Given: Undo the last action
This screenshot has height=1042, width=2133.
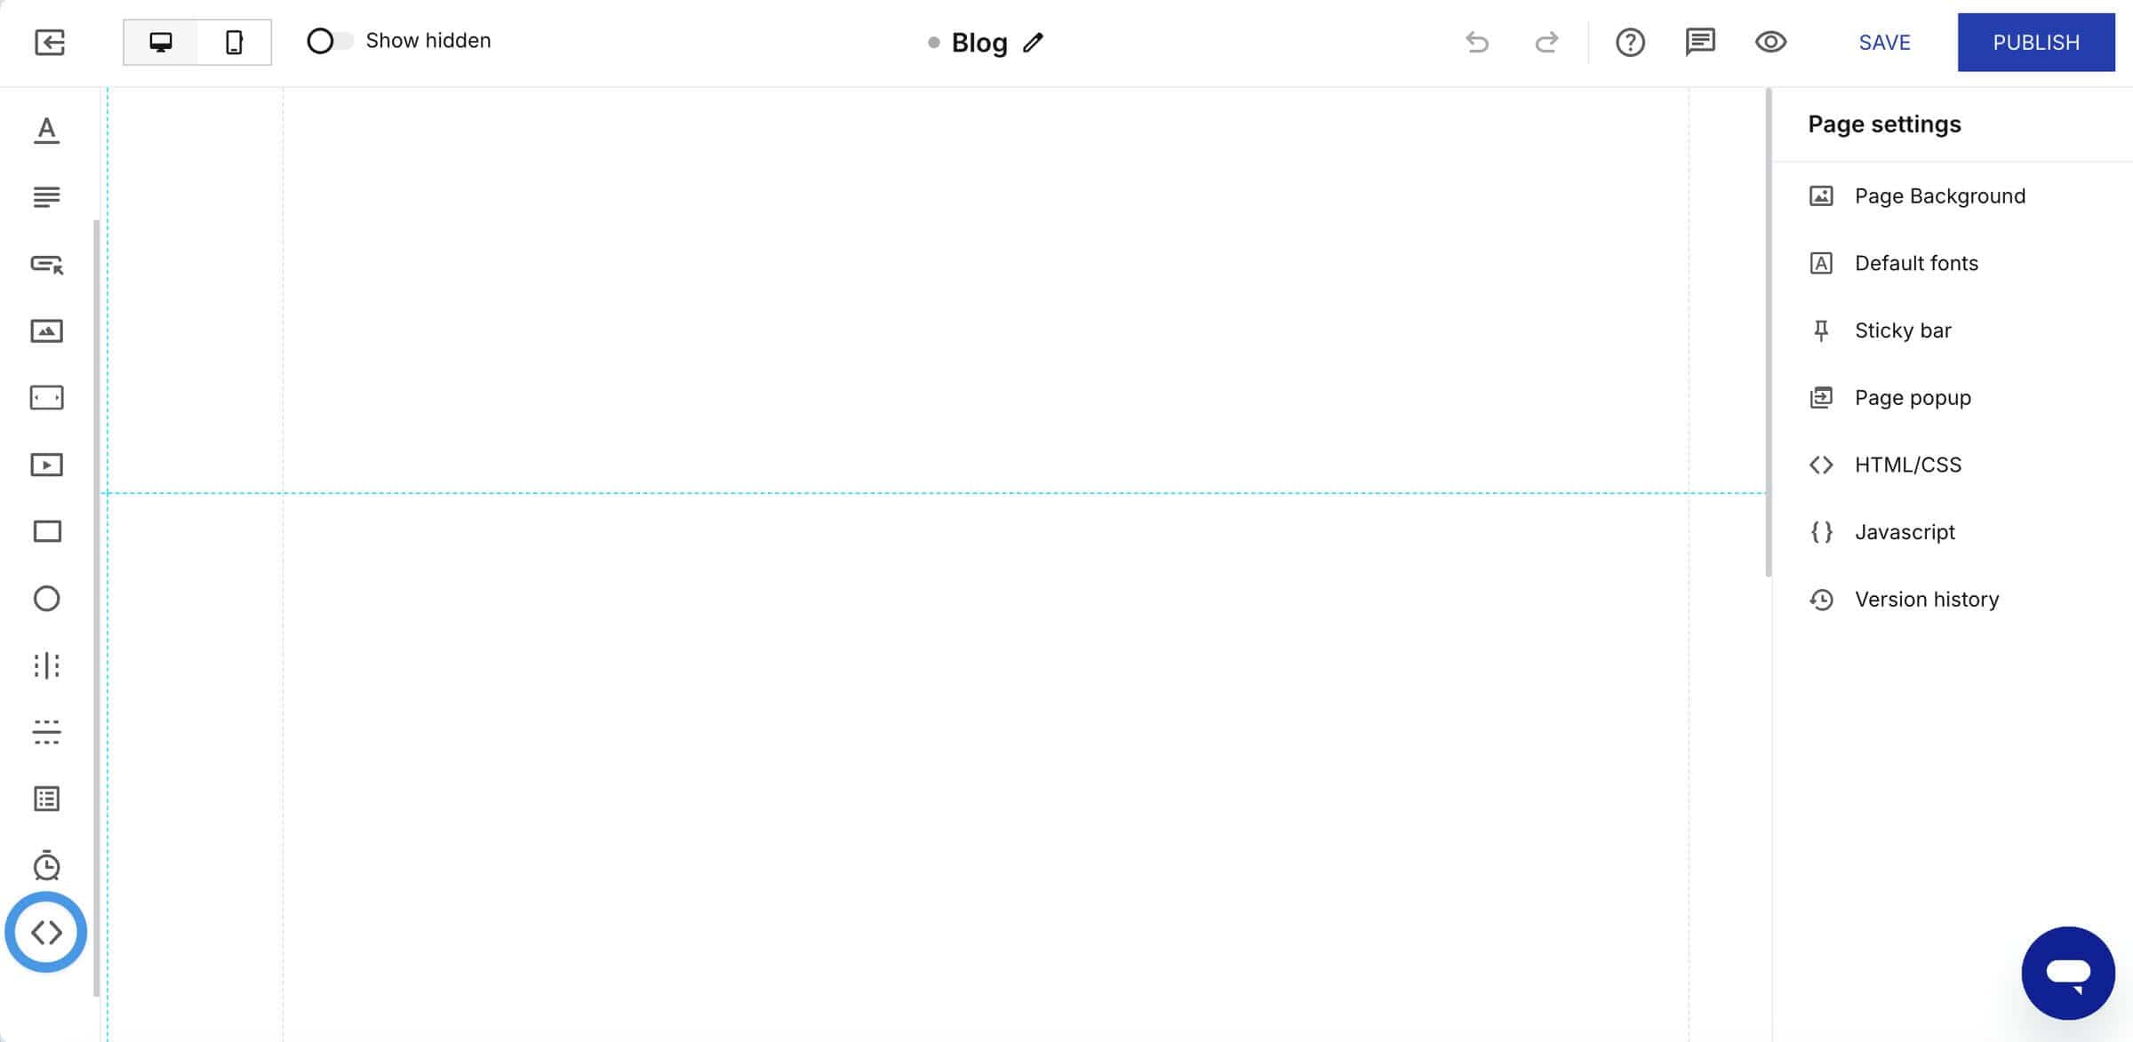Looking at the screenshot, I should [1477, 42].
